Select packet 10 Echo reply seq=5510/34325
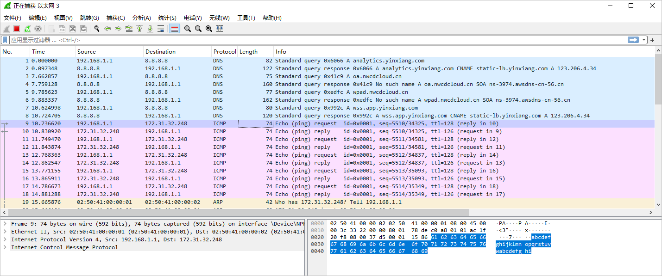The width and height of the screenshot is (662, 276). (x=328, y=131)
